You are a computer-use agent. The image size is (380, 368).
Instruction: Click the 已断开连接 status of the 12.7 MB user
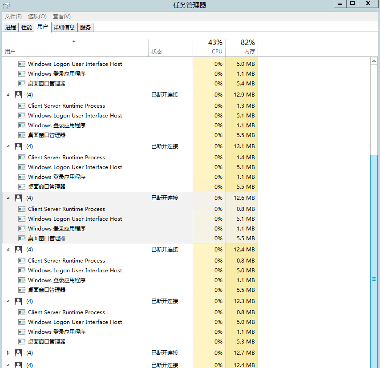[165, 353]
